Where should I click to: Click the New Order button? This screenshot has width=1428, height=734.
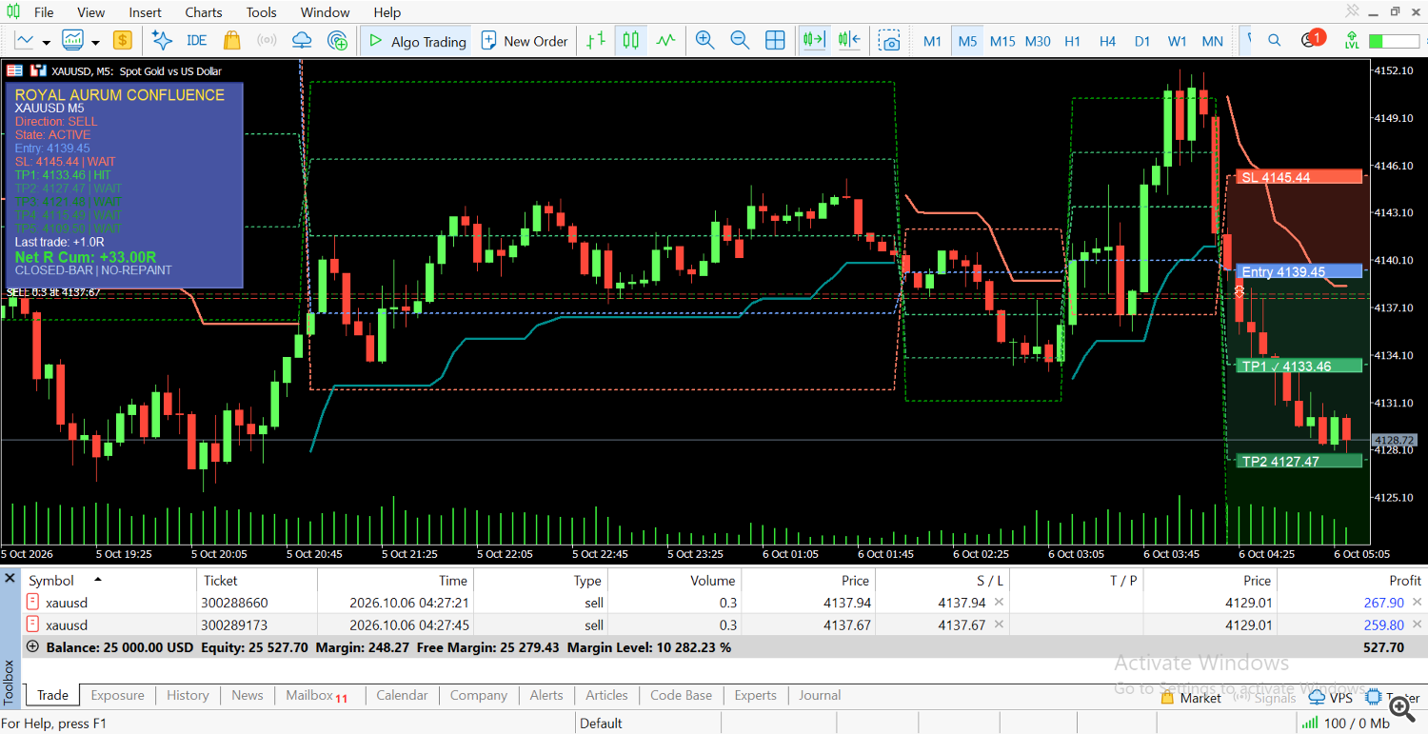tap(525, 41)
